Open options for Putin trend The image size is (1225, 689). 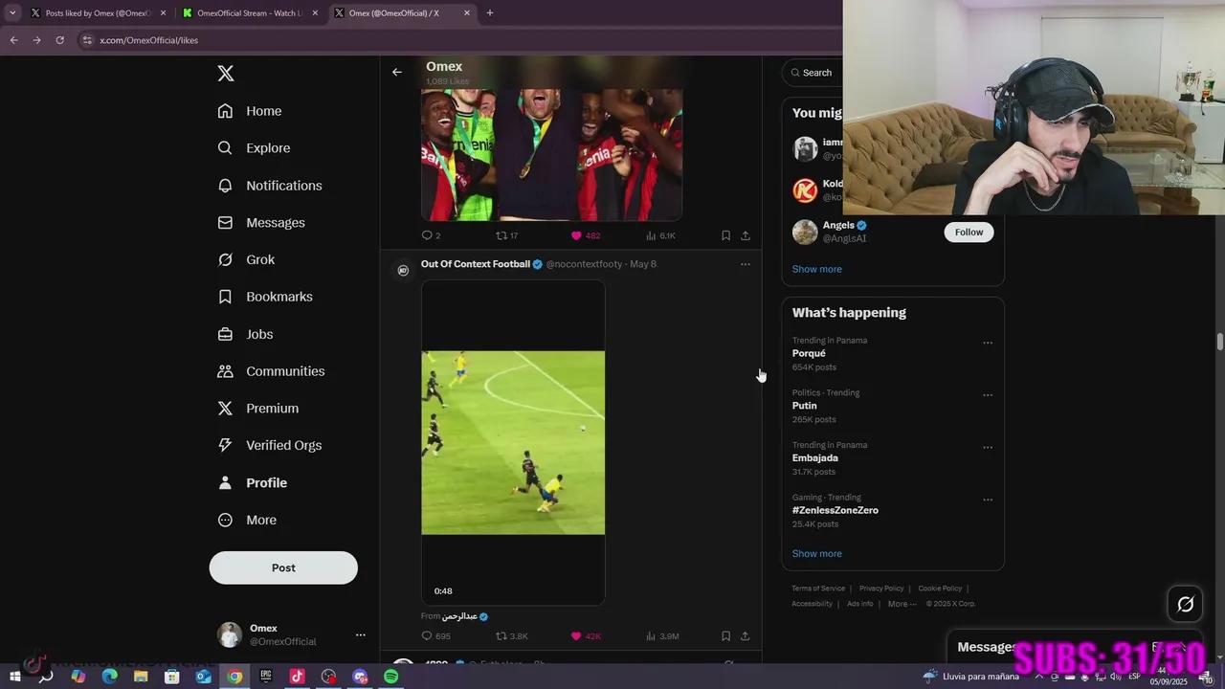point(988,395)
